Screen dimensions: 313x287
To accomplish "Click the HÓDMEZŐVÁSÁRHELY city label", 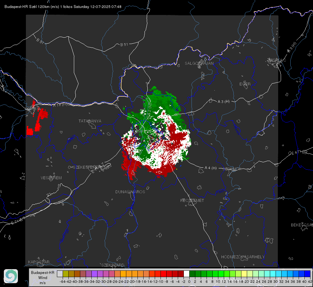I will coord(243,257).
